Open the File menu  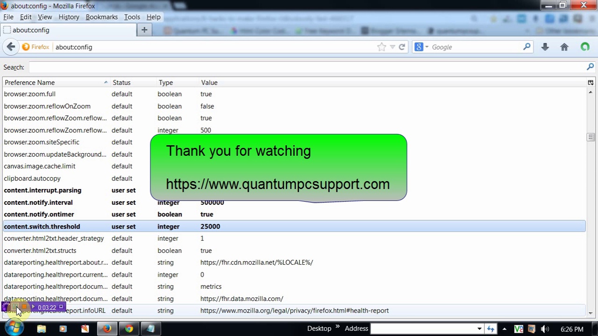point(8,17)
